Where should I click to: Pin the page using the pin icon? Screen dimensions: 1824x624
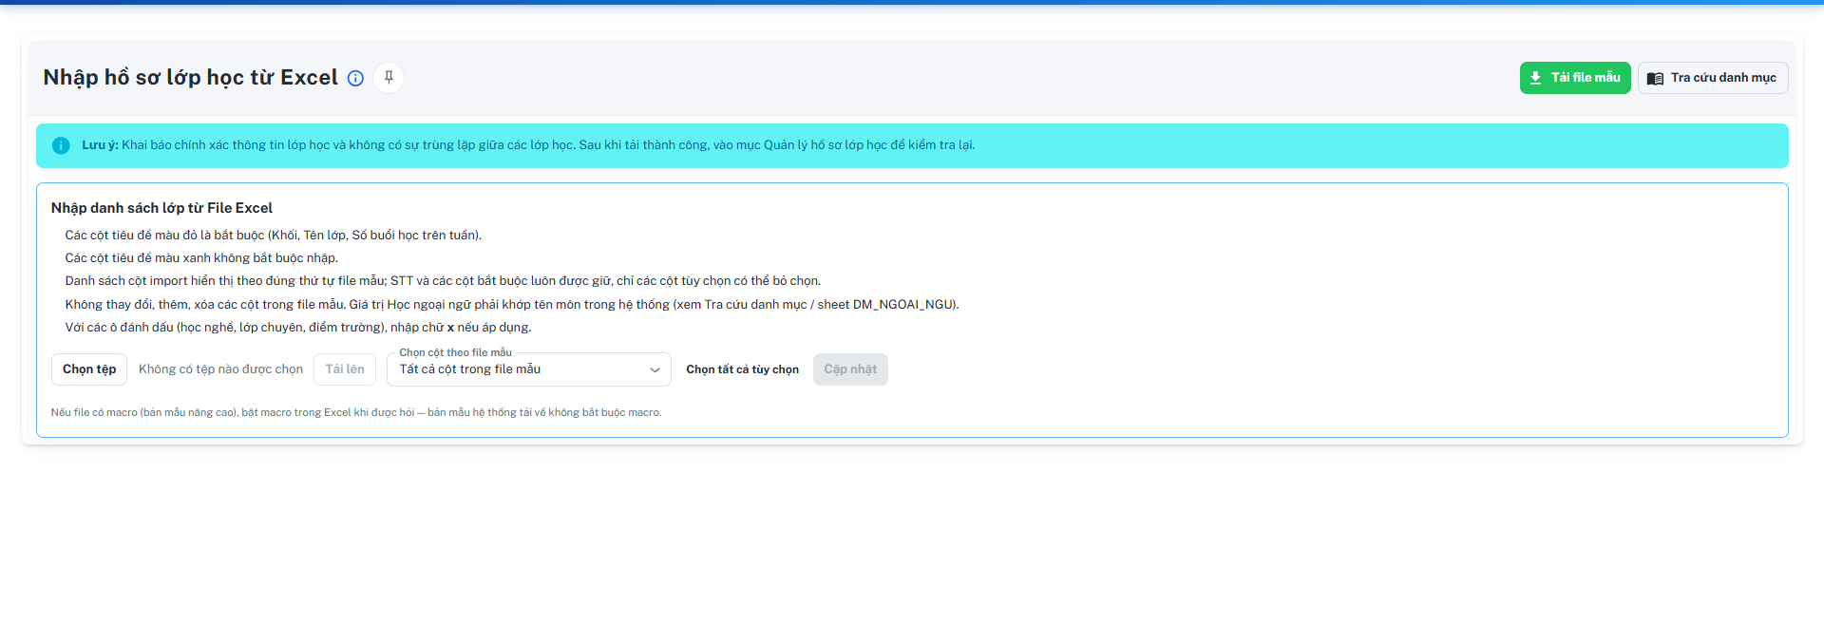coord(389,78)
